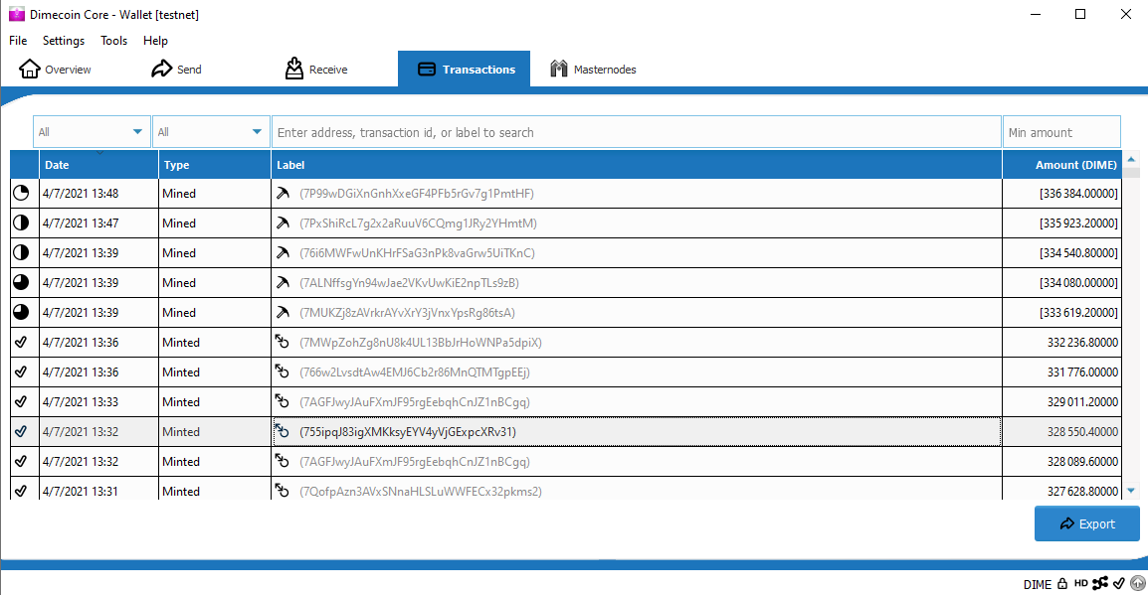Open the Help menu
Image resolution: width=1148 pixels, height=595 pixels.
point(155,40)
